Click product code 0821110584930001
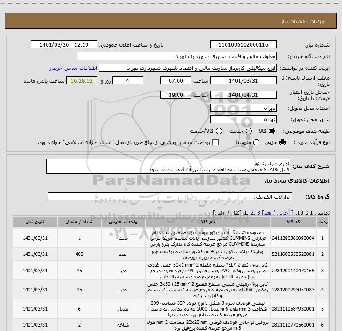 click(x=293, y=309)
